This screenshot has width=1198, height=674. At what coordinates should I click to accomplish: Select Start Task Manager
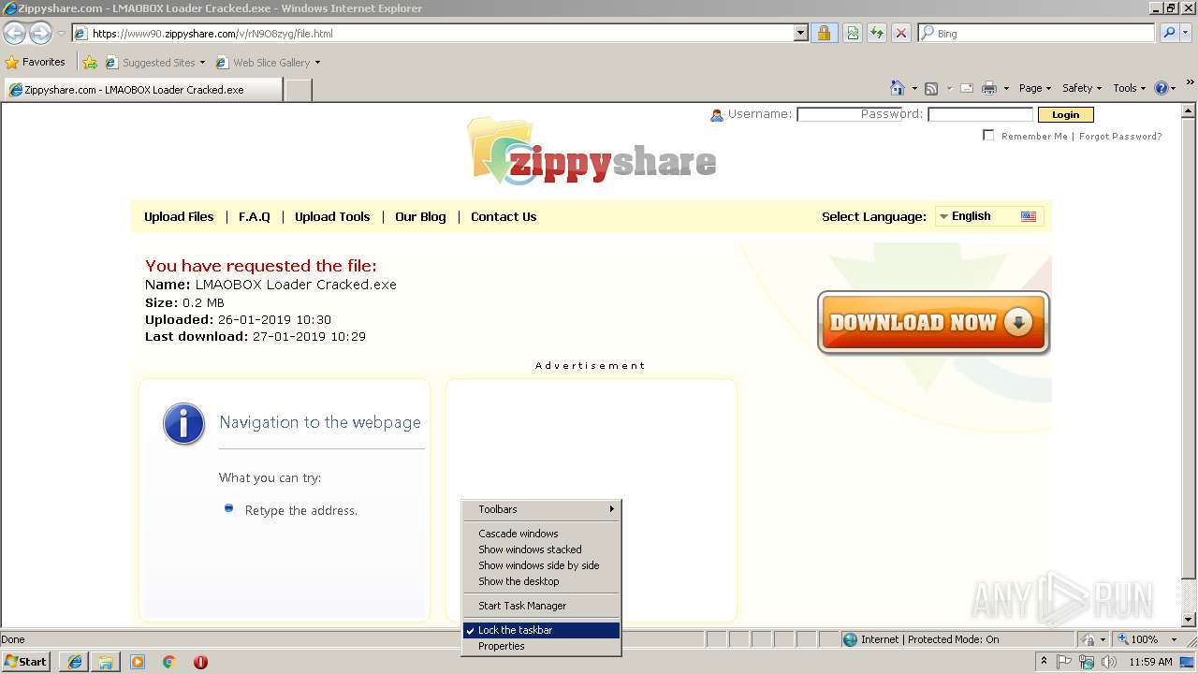[542, 606]
